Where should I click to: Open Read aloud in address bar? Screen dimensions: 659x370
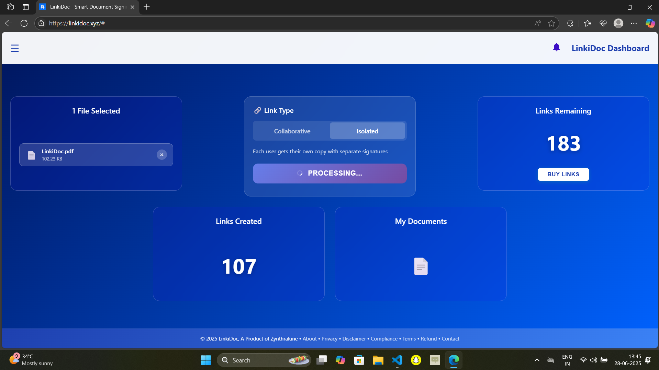(538, 23)
